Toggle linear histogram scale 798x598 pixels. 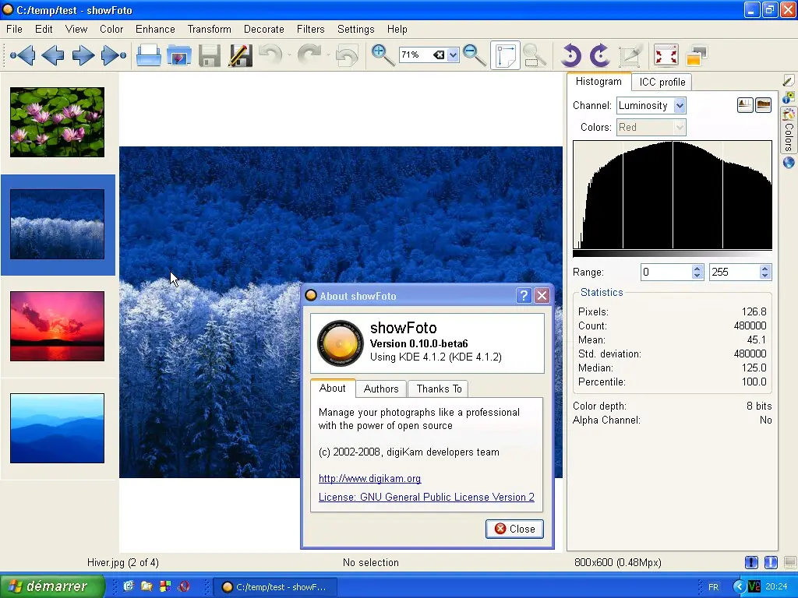[x=745, y=104]
